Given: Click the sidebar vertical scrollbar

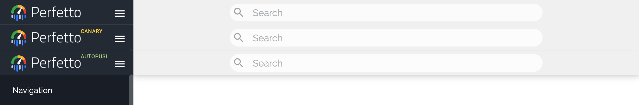Looking at the screenshot, I should (x=131, y=90).
